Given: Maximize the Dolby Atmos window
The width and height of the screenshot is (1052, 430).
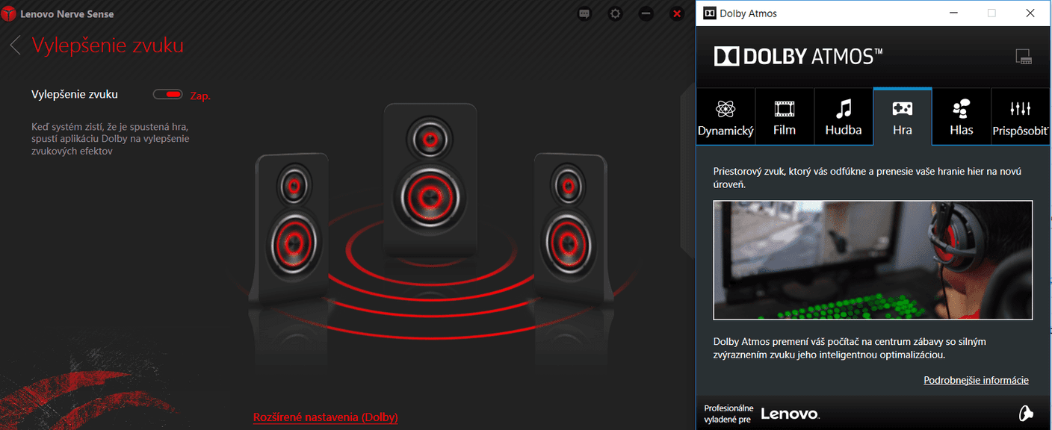Looking at the screenshot, I should (x=991, y=13).
